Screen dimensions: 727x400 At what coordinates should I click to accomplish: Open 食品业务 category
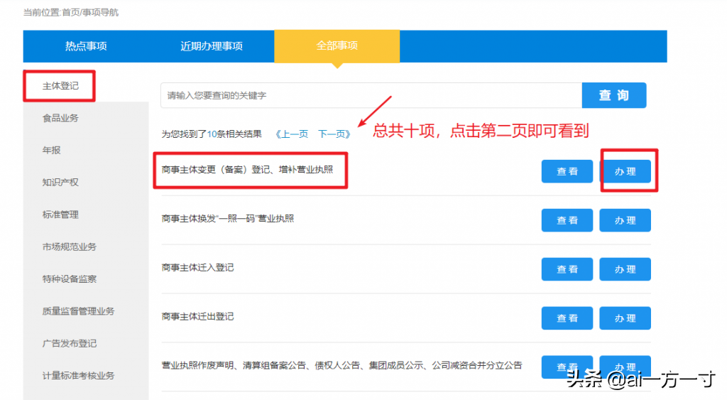60,118
